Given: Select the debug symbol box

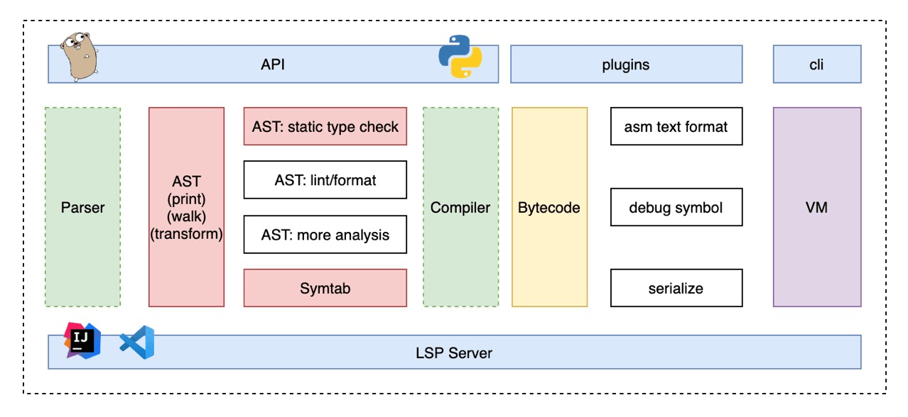Looking at the screenshot, I should [676, 207].
